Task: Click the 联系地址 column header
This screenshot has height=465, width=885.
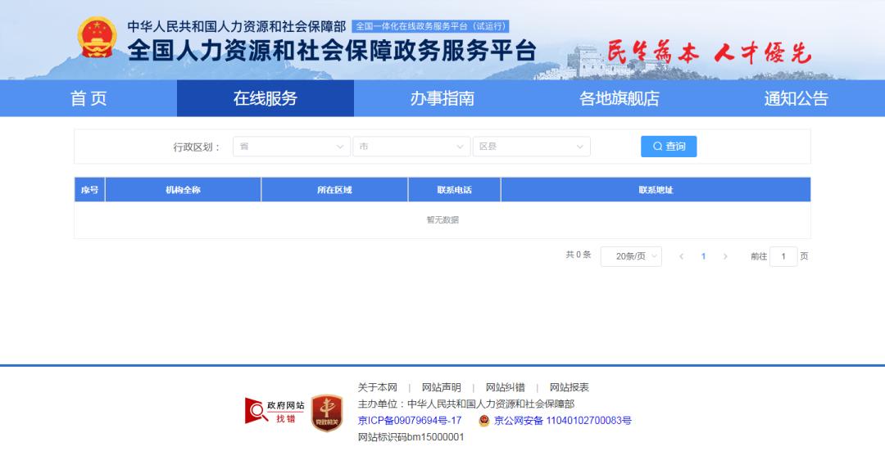Action: tap(656, 190)
